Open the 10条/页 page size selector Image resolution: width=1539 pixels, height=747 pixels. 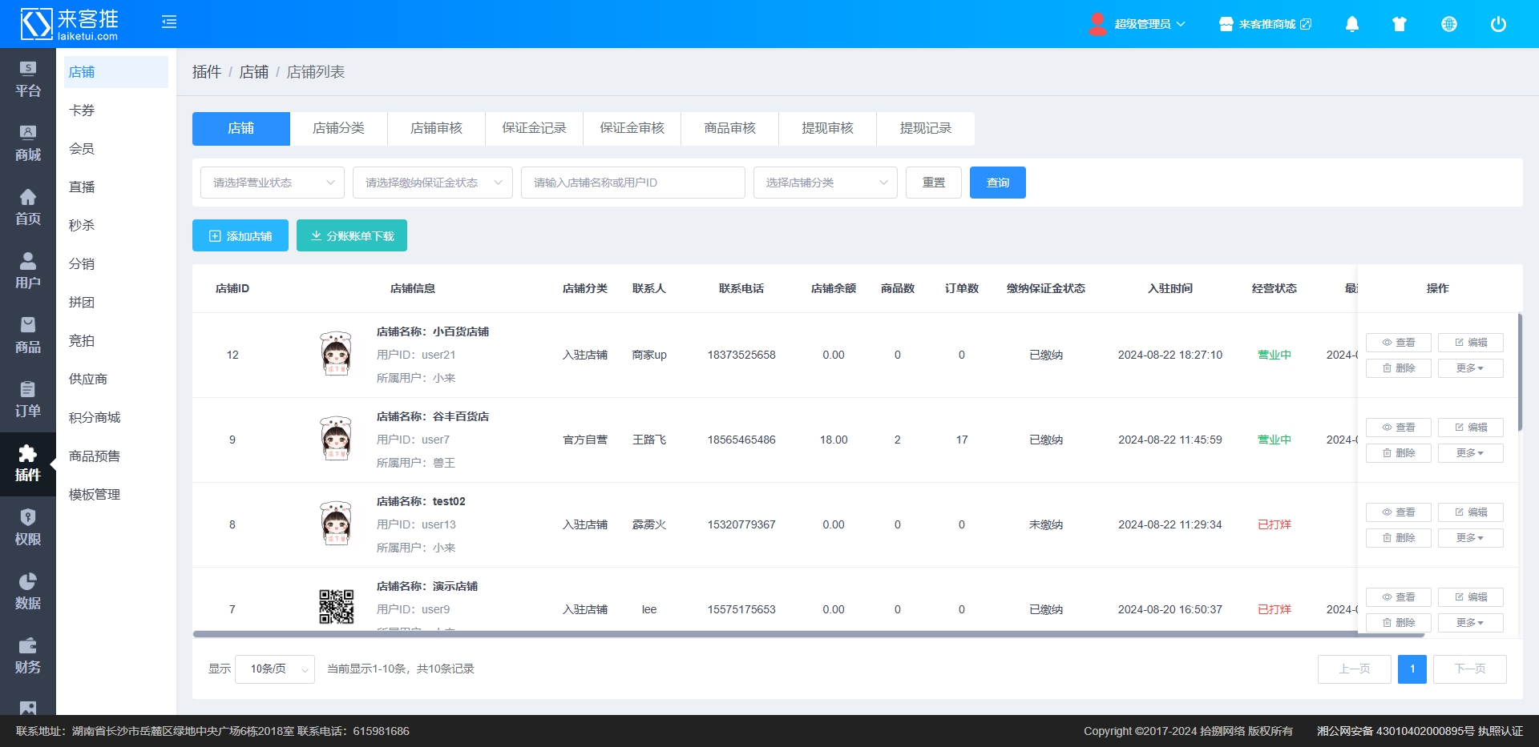(x=275, y=669)
